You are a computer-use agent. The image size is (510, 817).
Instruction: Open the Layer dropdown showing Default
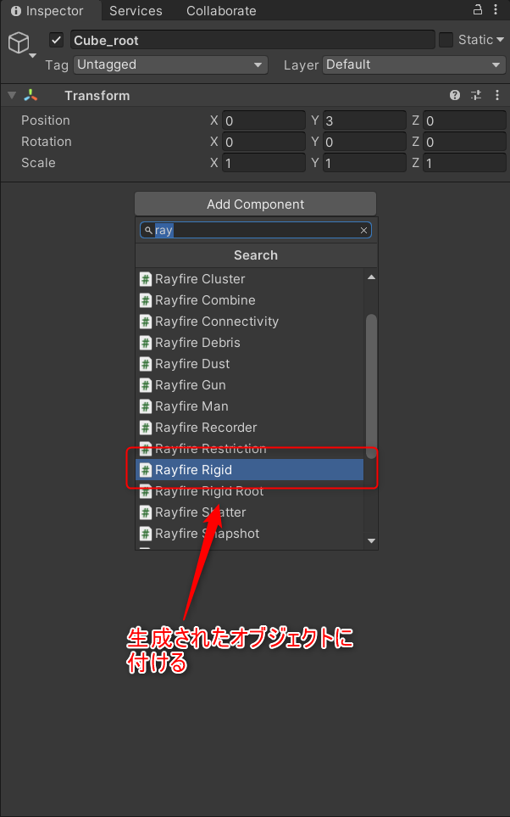pos(413,65)
